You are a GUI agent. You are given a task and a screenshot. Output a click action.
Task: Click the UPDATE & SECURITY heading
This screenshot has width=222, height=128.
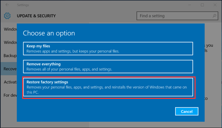pos(36,16)
